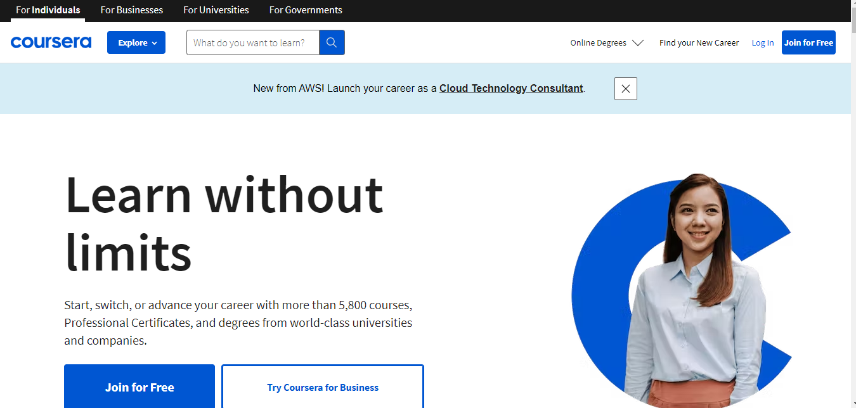The height and width of the screenshot is (408, 856).
Task: Dismiss the AWS announcement banner
Action: click(x=625, y=89)
